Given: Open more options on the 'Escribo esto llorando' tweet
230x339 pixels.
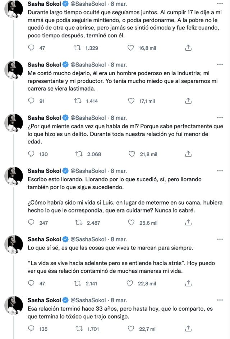Looking at the screenshot, I should point(220,171).
